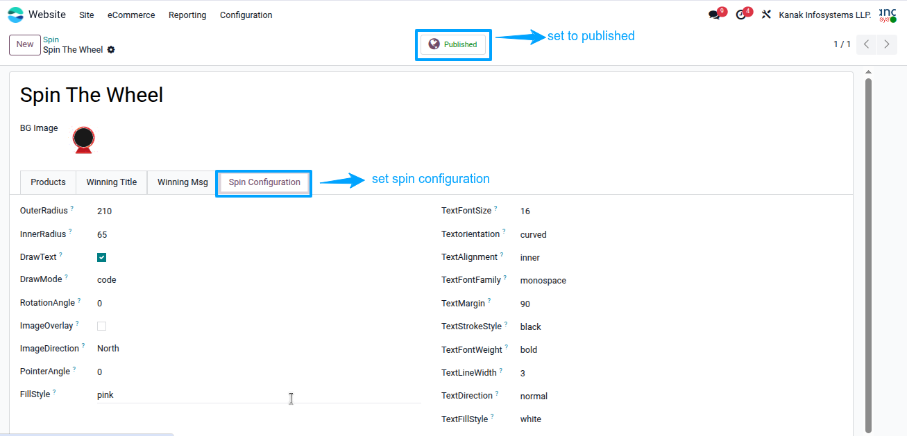907x436 pixels.
Task: Open the conversations messages icon
Action: pos(714,15)
